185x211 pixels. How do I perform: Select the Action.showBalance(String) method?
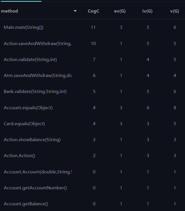point(32,140)
